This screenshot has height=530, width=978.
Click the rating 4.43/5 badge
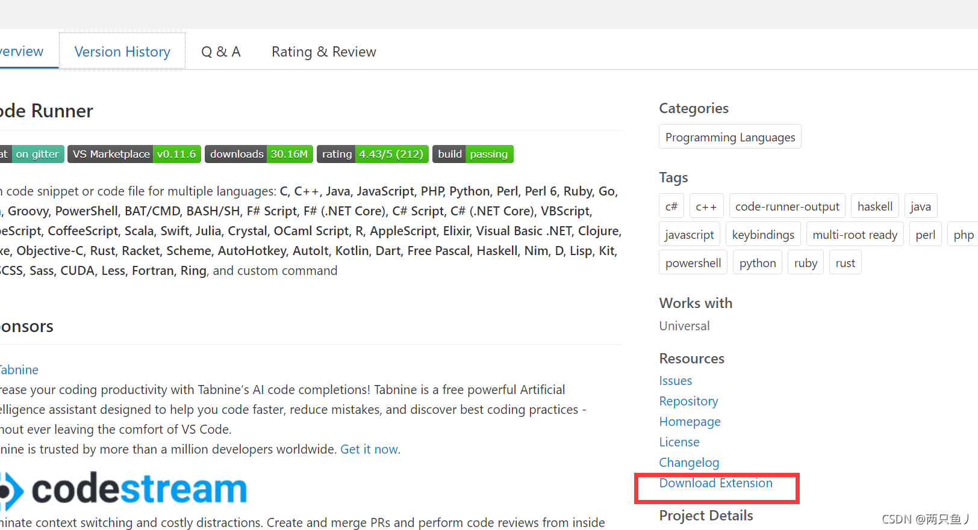coord(373,154)
